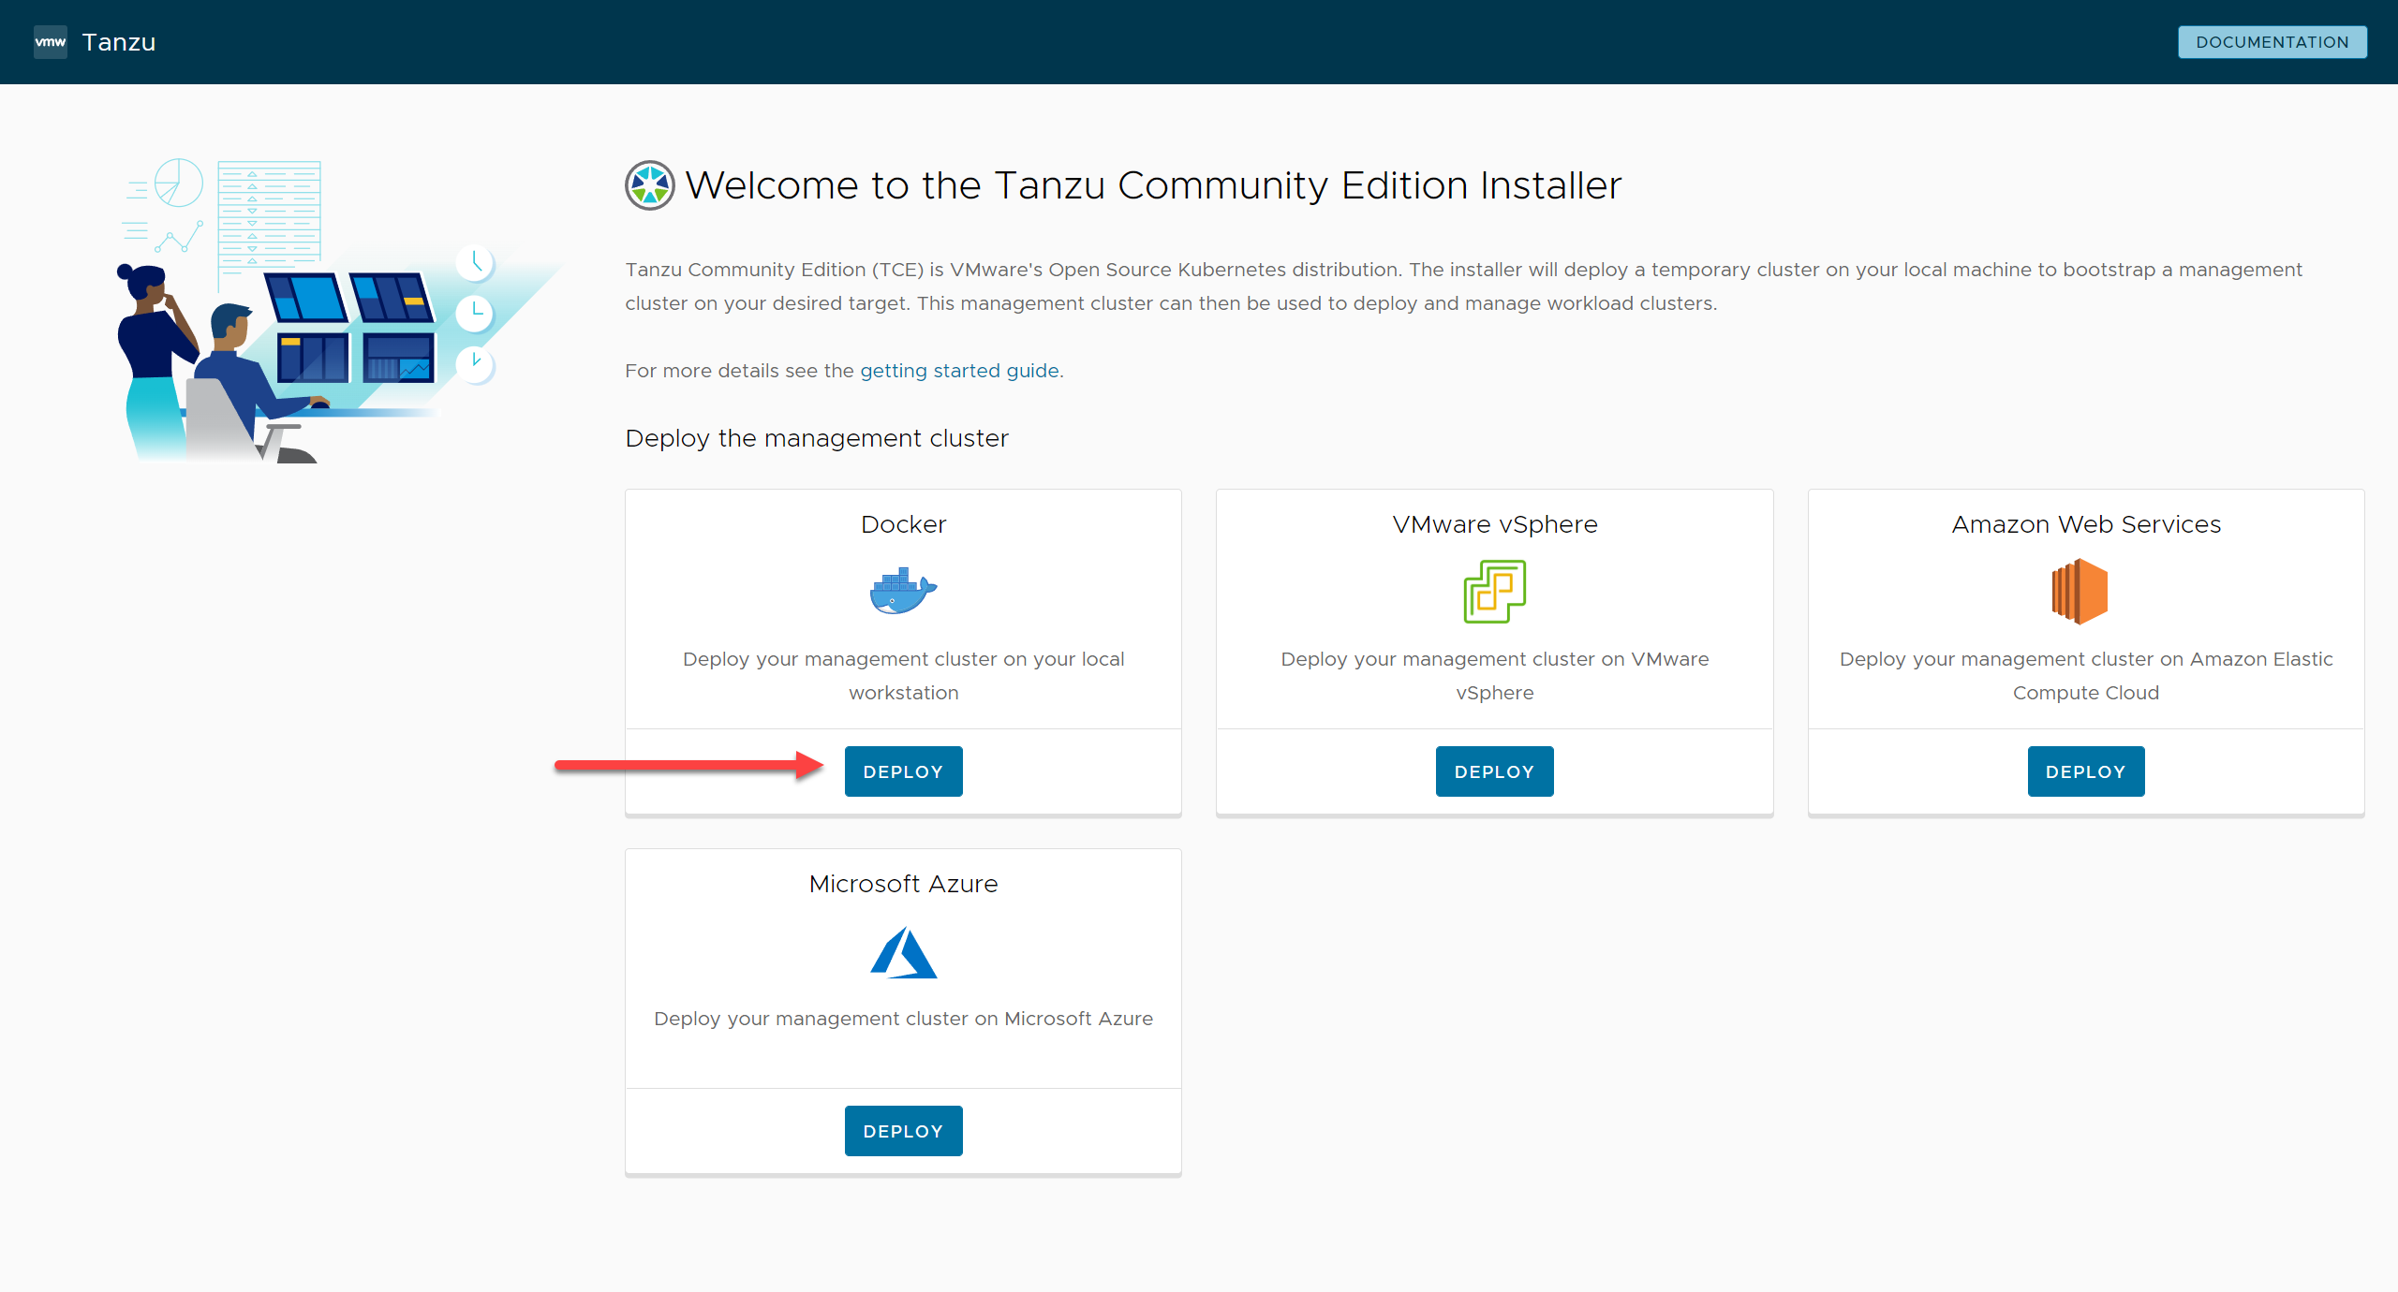Click the Deploy the management cluster heading
The height and width of the screenshot is (1292, 2398).
pos(817,438)
